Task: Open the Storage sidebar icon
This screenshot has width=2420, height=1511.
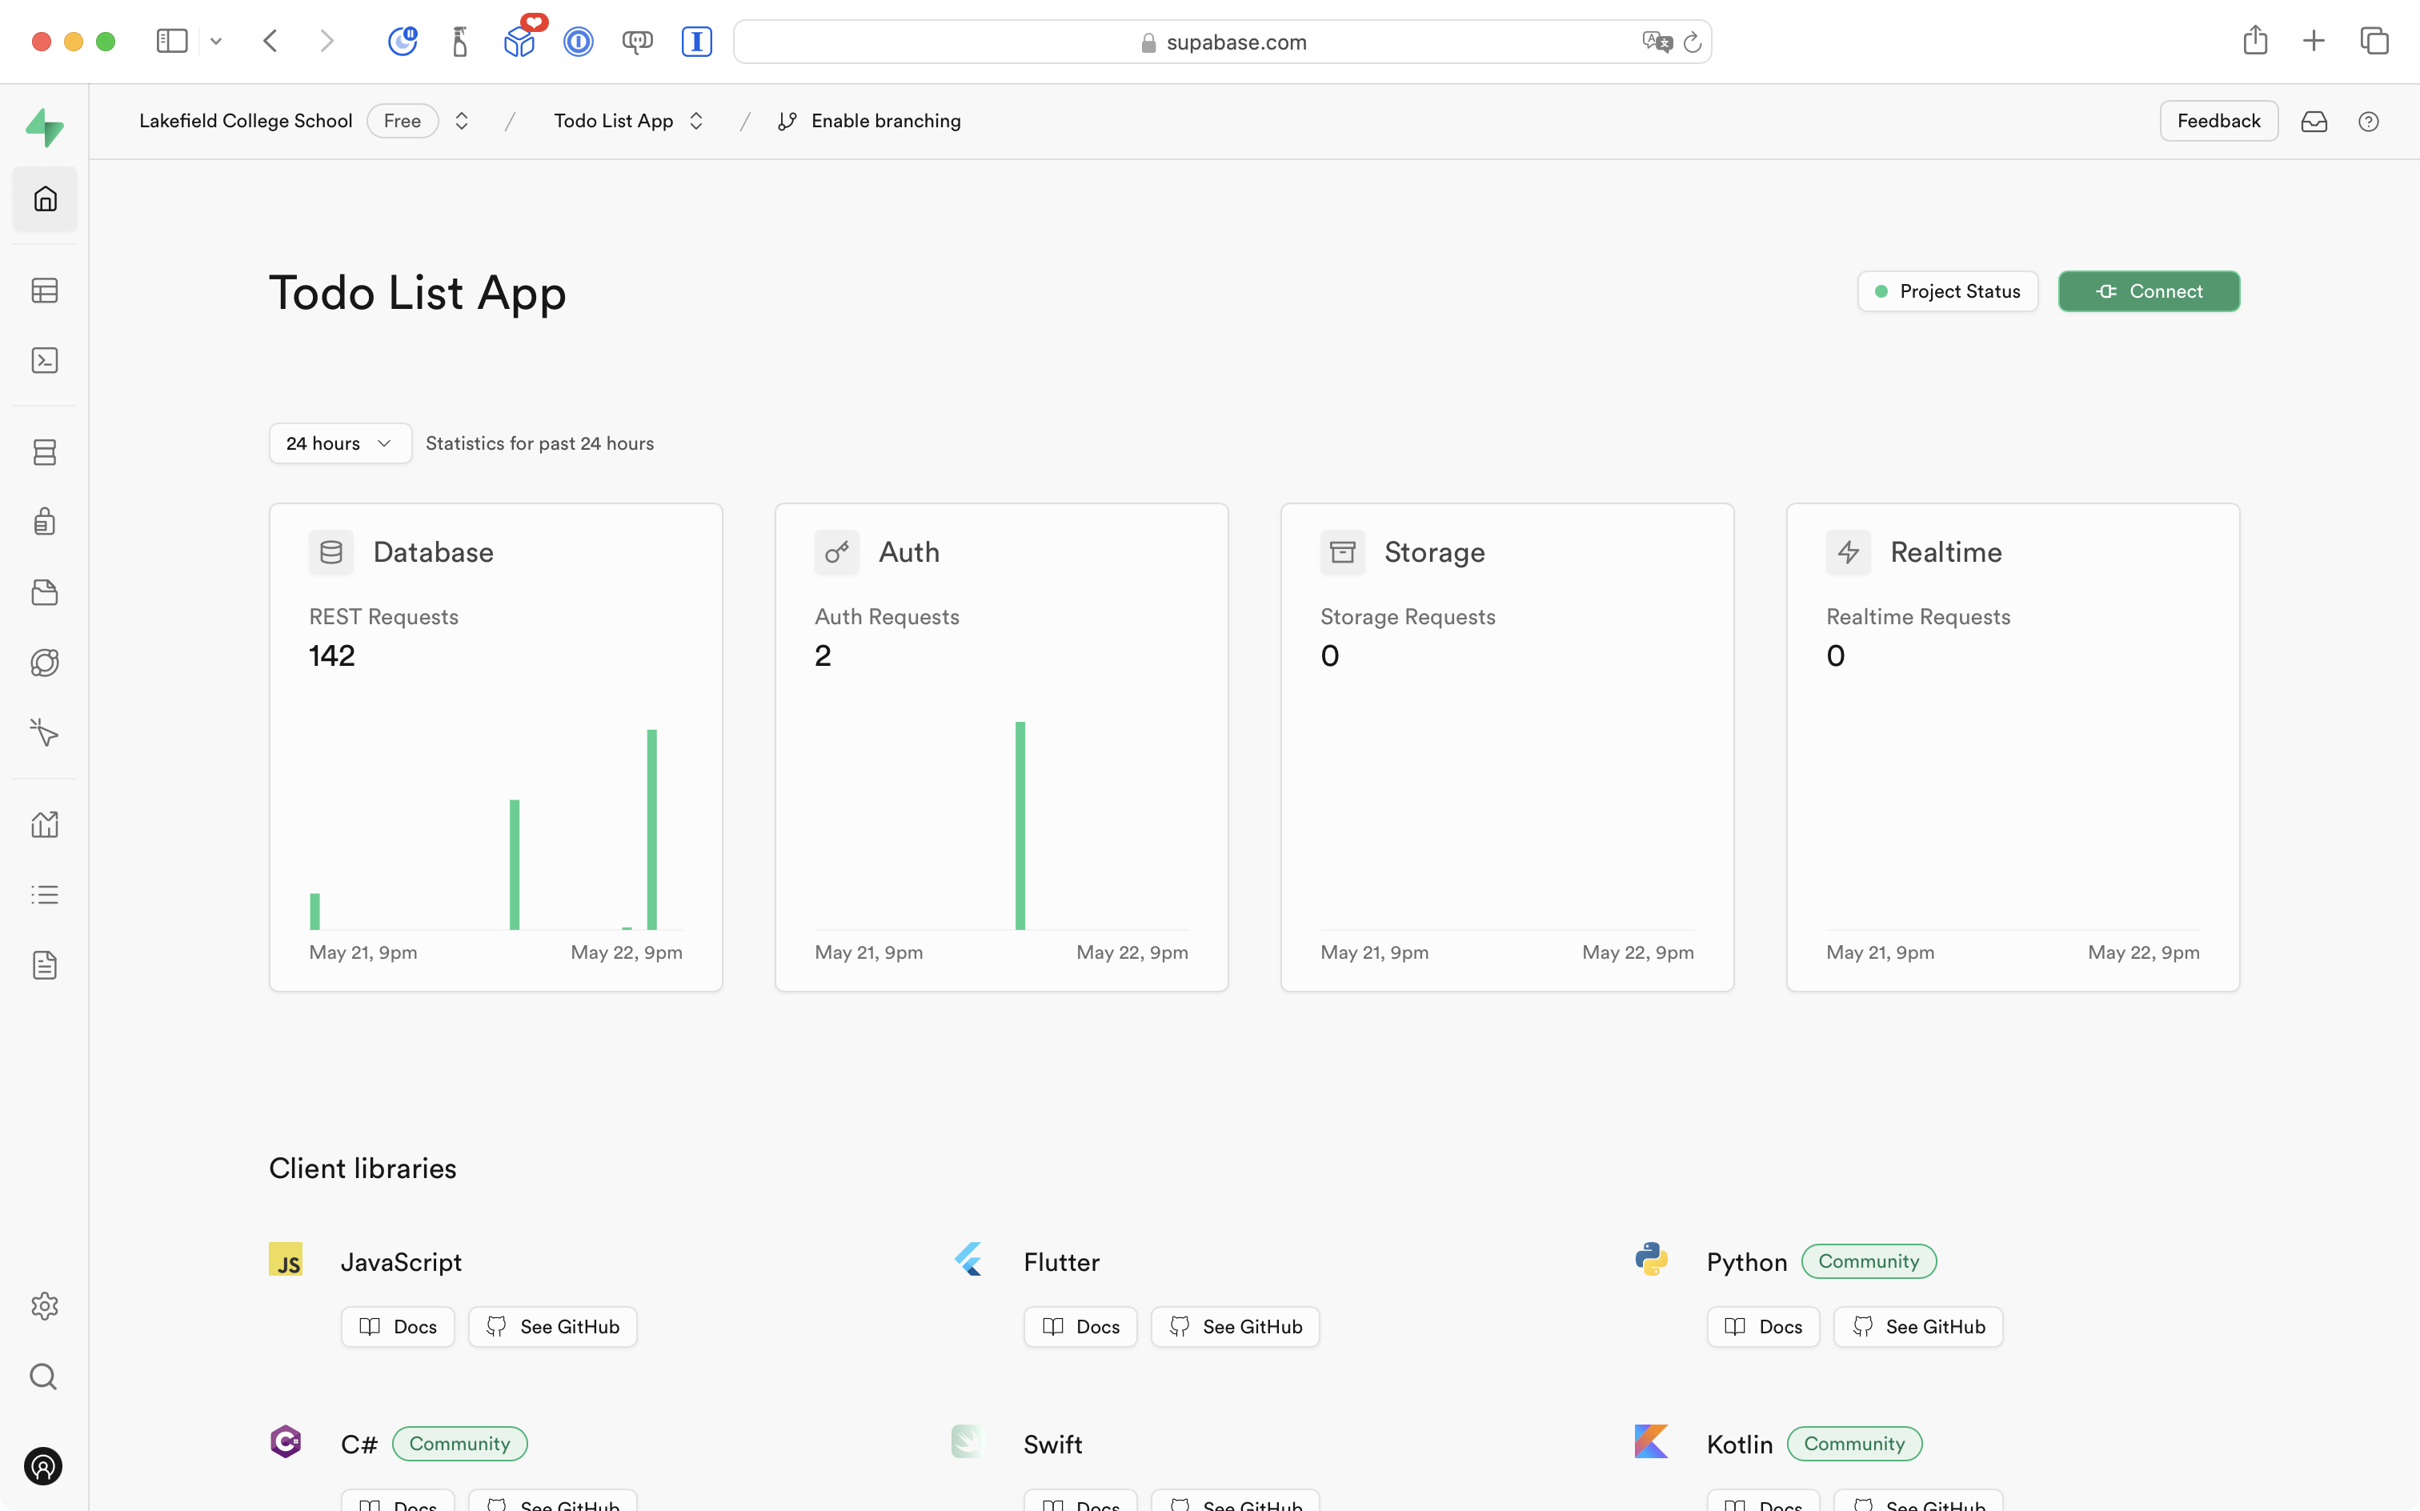Action: [x=45, y=592]
